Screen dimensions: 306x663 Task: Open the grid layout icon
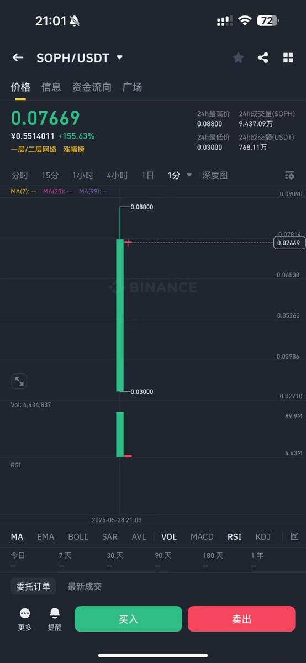pyautogui.click(x=288, y=57)
